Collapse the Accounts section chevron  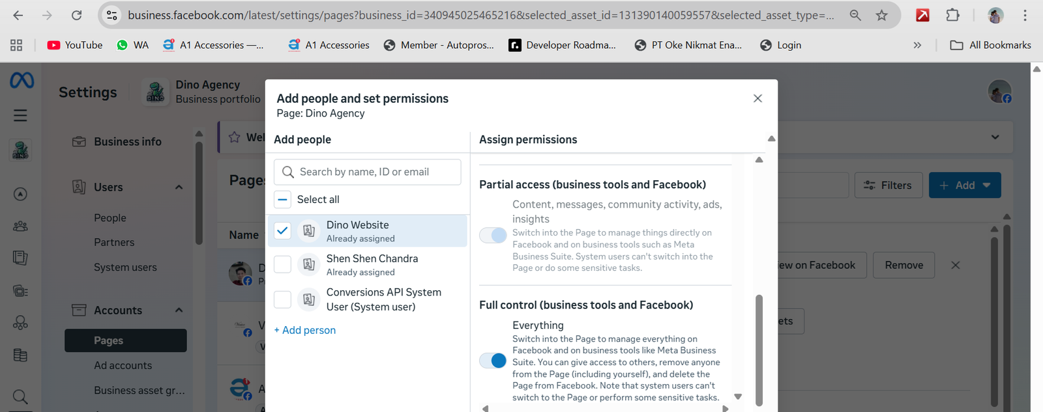(179, 310)
